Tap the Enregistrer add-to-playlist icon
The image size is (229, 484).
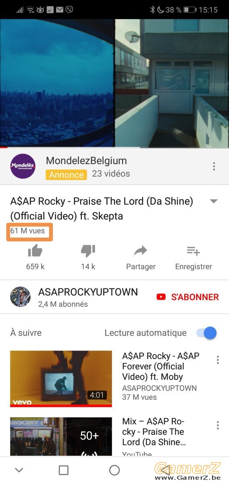pyautogui.click(x=194, y=251)
